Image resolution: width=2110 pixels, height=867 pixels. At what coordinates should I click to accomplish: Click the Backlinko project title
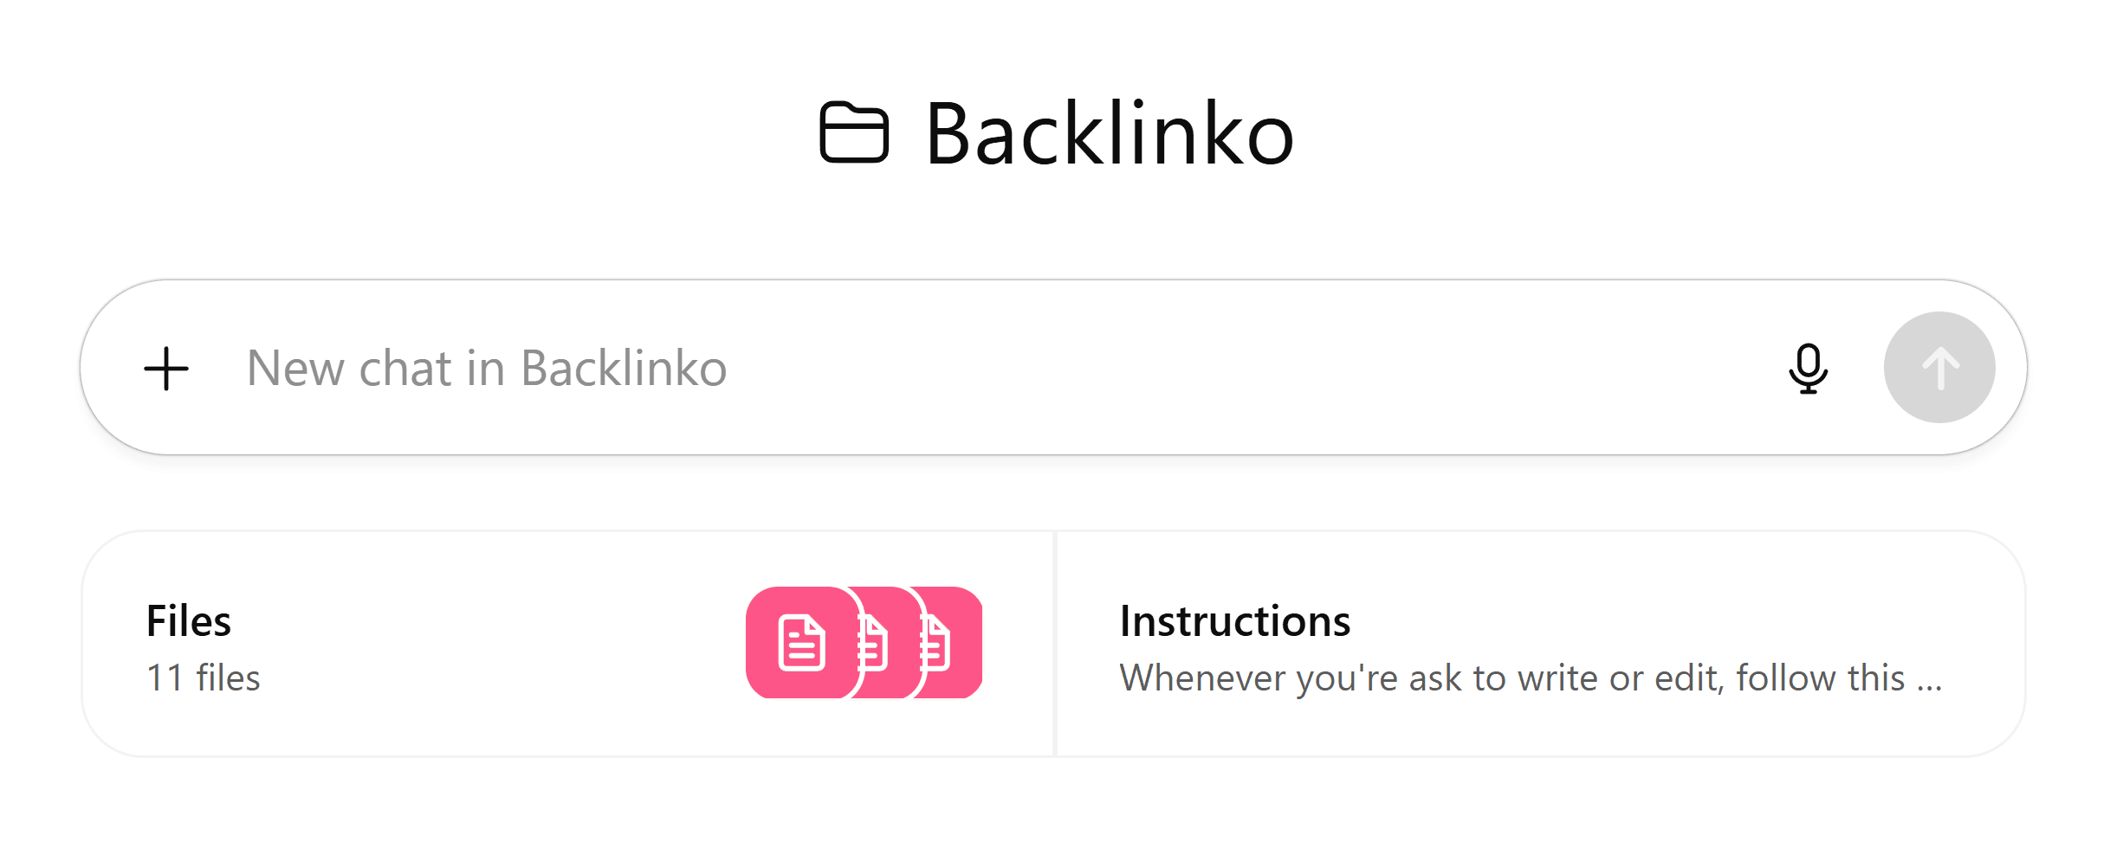1110,133
